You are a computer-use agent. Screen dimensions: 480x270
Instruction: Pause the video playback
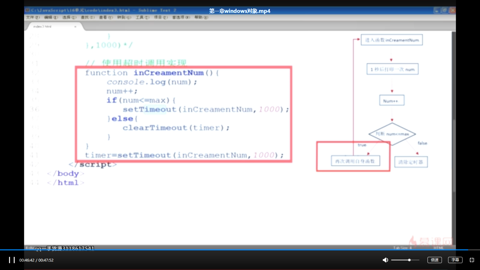pyautogui.click(x=12, y=260)
